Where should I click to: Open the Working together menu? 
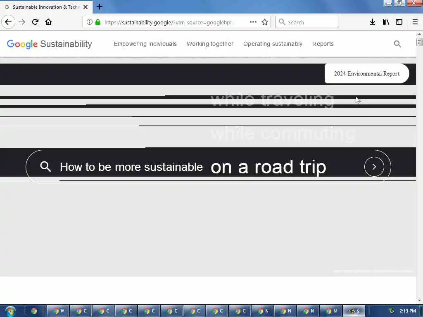click(210, 44)
